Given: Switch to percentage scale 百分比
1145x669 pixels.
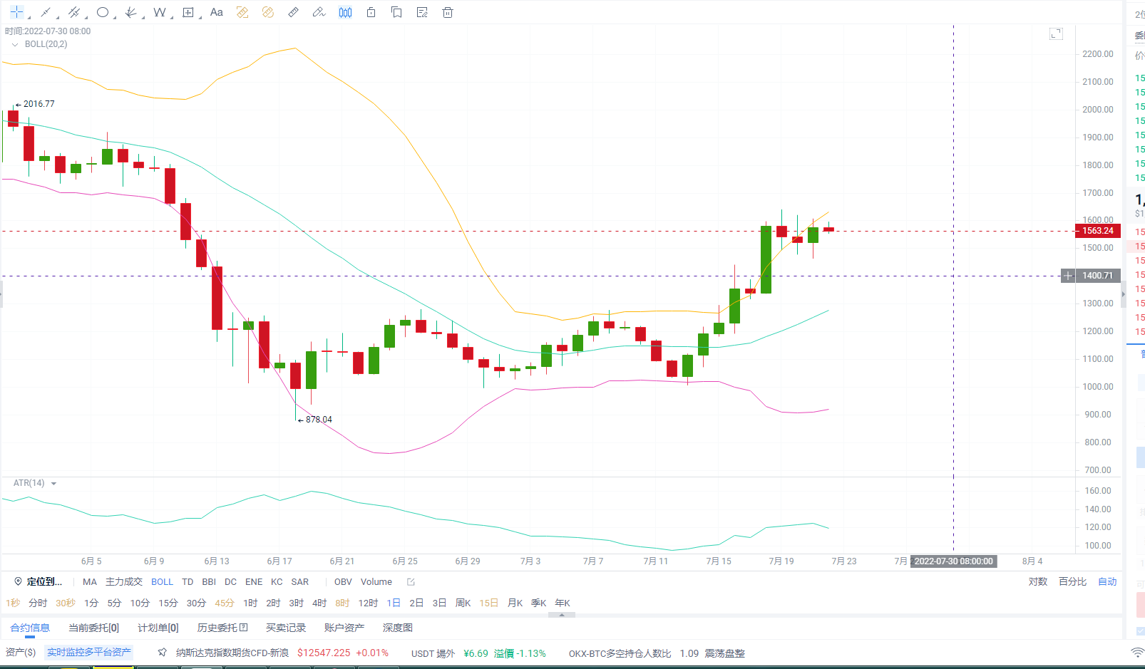Looking at the screenshot, I should [1073, 581].
